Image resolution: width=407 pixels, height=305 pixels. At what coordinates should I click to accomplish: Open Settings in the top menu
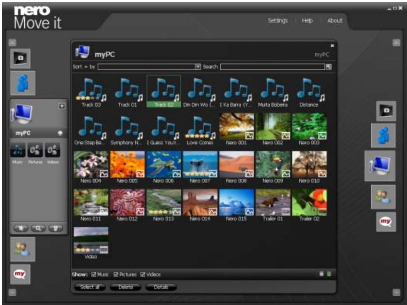point(278,21)
